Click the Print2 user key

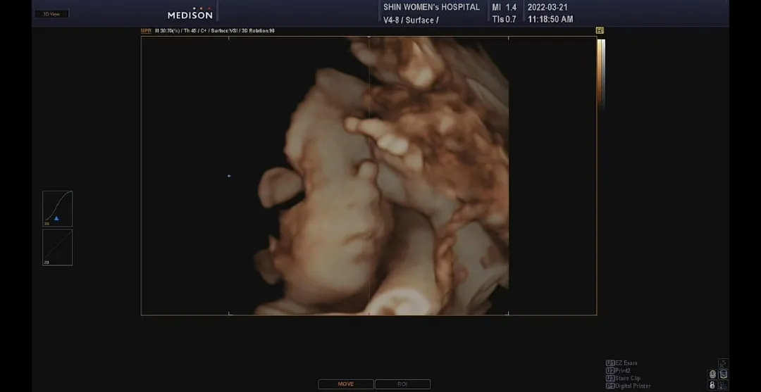click(x=618, y=371)
